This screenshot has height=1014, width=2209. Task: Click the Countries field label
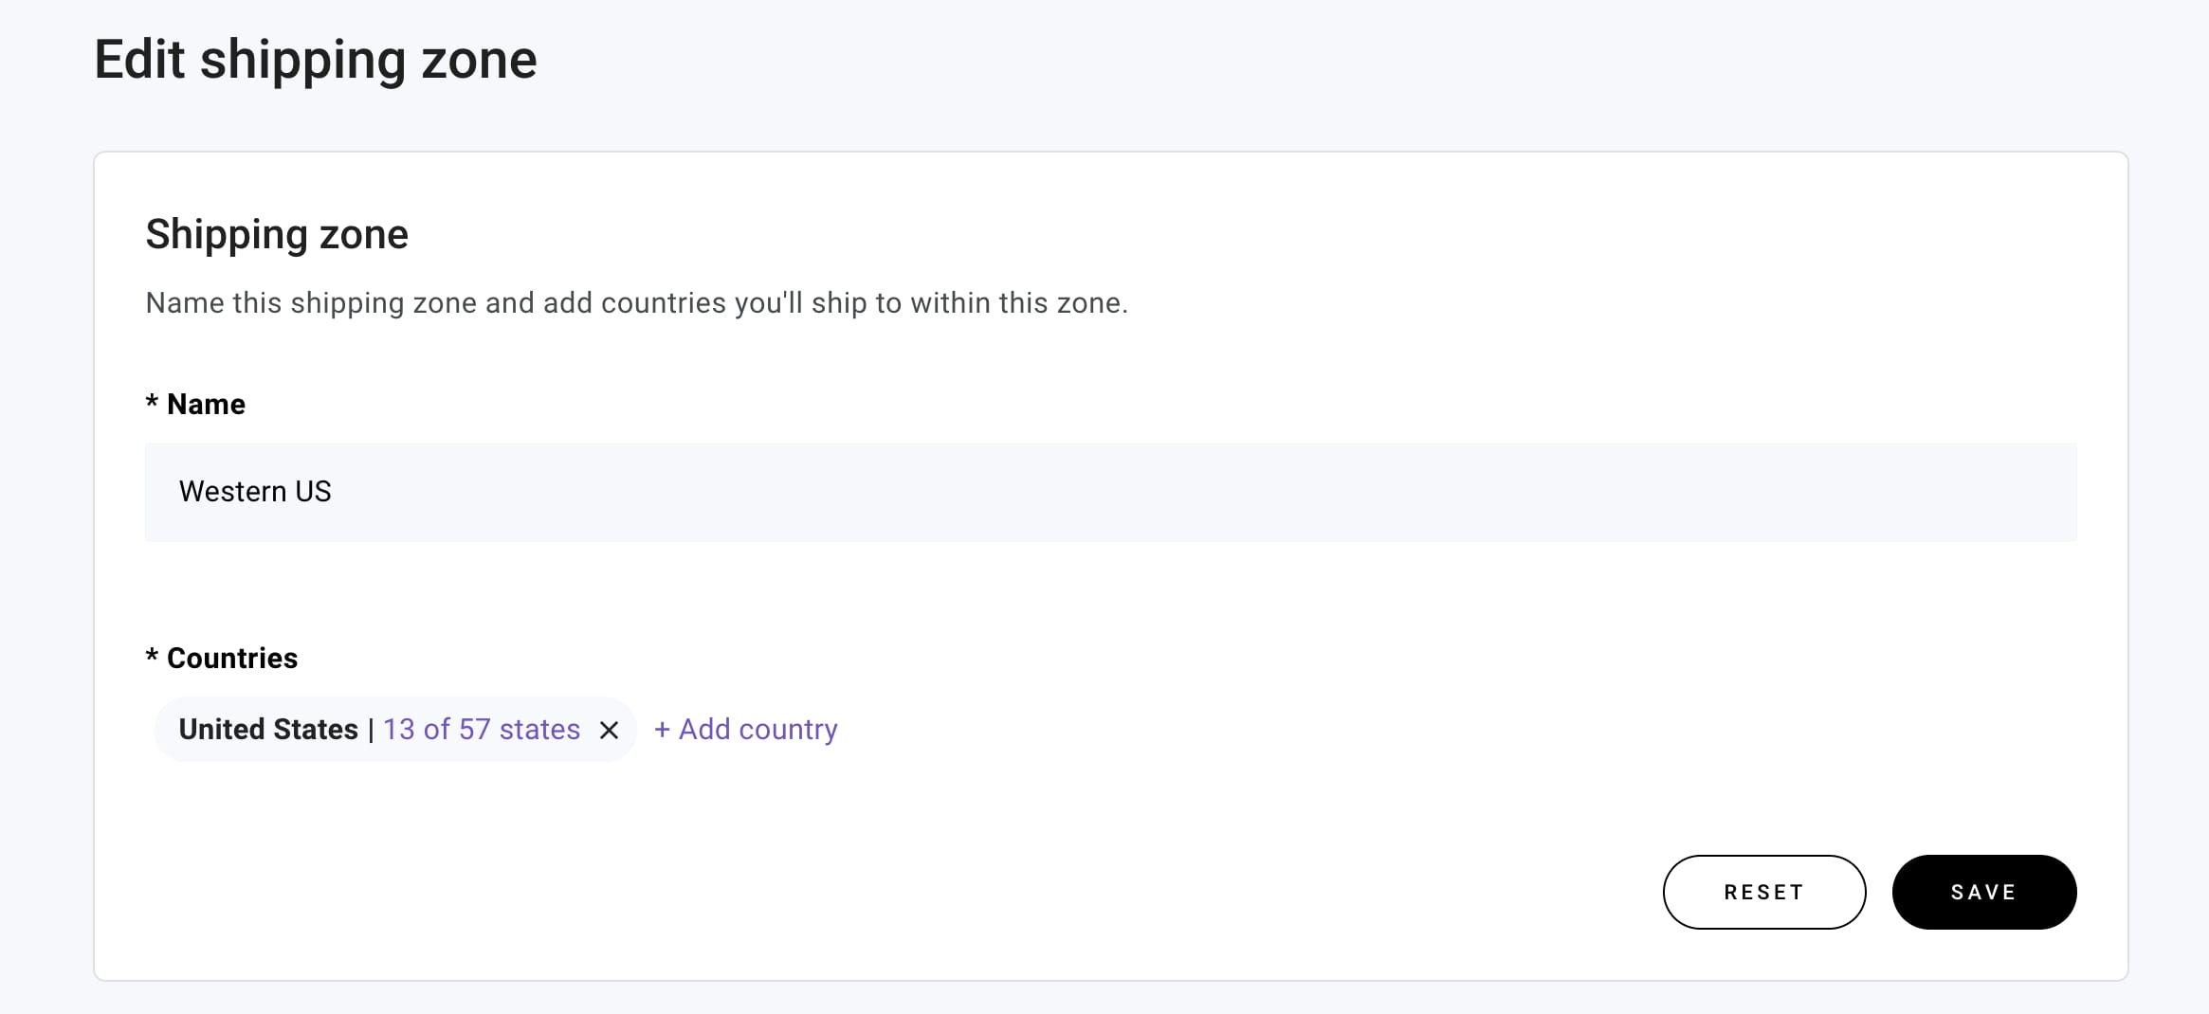click(221, 657)
